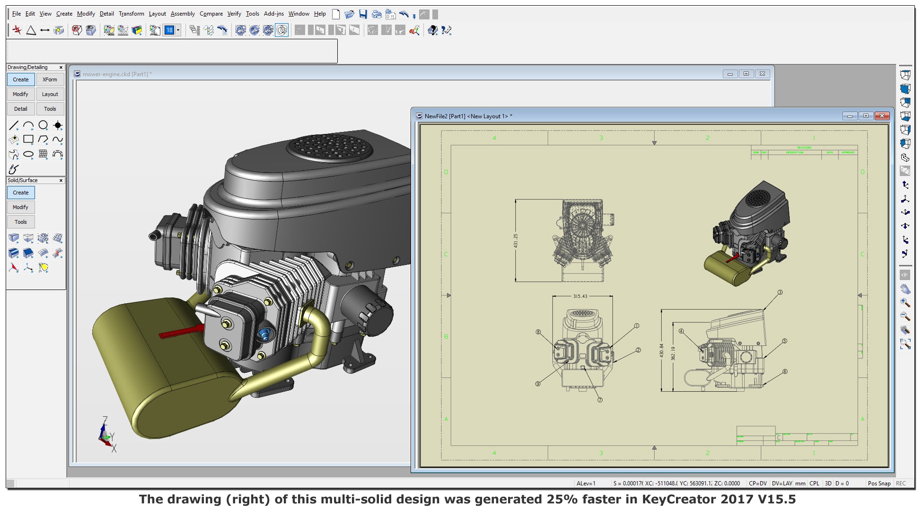Select the freehand Sketch pen tool
922x510 pixels.
(14, 169)
